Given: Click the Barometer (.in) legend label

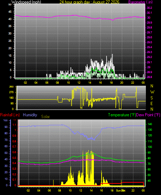Looking at the screenshot, I should pyautogui.click(x=140, y=2).
